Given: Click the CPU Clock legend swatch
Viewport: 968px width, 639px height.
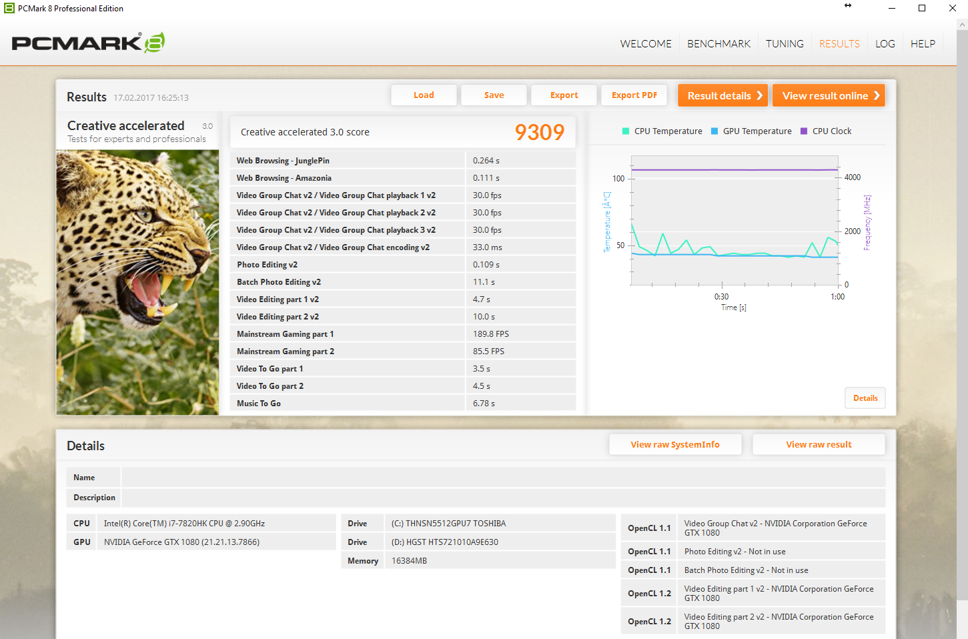Looking at the screenshot, I should click(x=804, y=131).
